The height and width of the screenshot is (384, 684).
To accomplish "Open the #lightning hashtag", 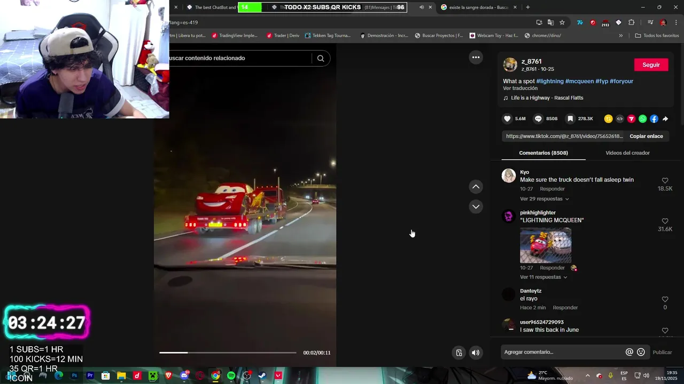I will pyautogui.click(x=550, y=81).
